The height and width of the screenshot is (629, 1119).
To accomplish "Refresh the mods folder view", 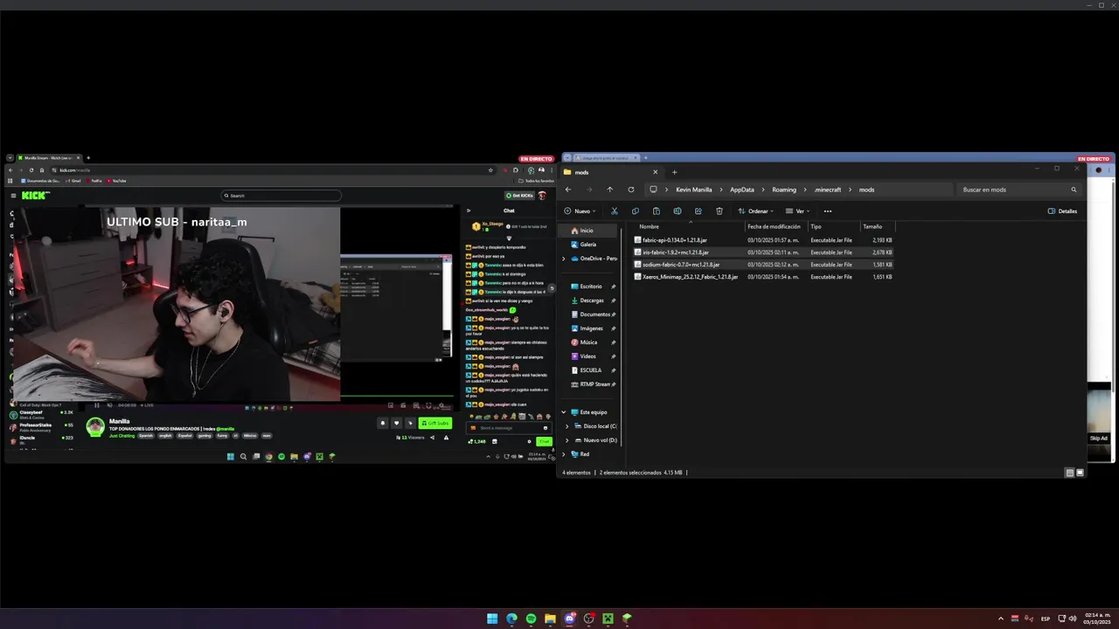I will click(x=631, y=190).
